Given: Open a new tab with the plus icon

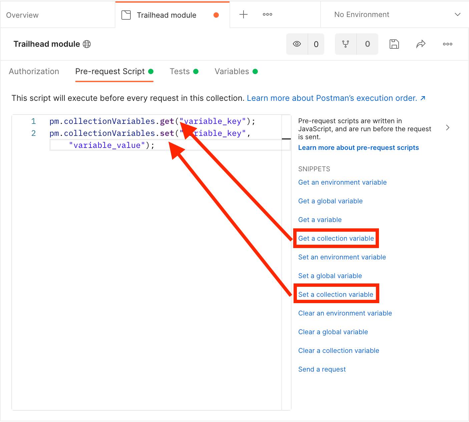Looking at the screenshot, I should tap(243, 14).
